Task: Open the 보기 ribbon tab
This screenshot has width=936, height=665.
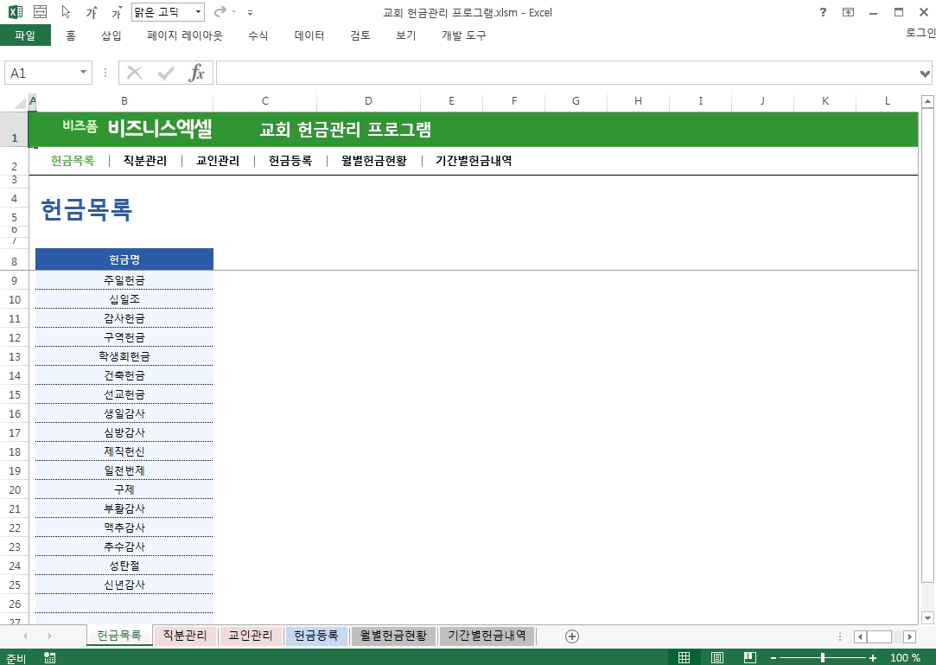Action: click(x=406, y=35)
